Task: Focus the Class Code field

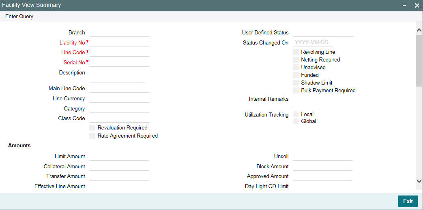Action: pyautogui.click(x=120, y=119)
